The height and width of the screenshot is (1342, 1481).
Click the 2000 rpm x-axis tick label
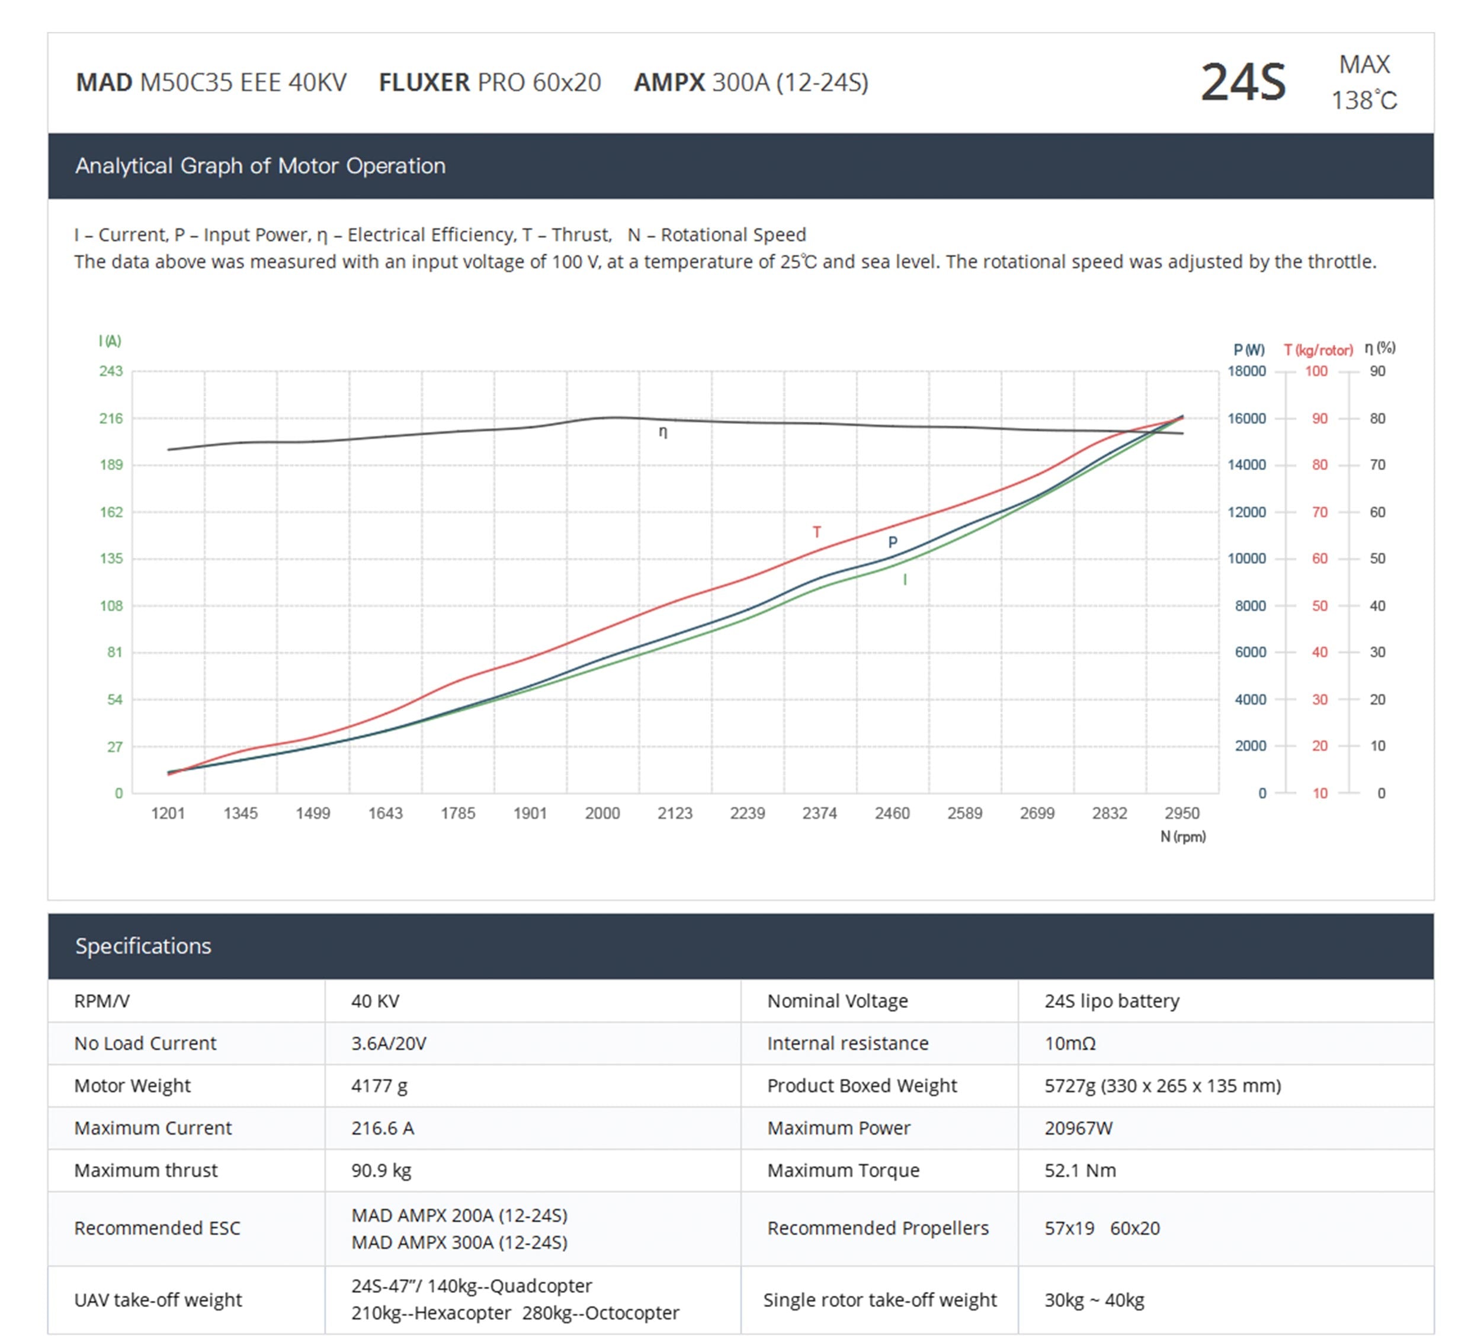click(x=602, y=813)
